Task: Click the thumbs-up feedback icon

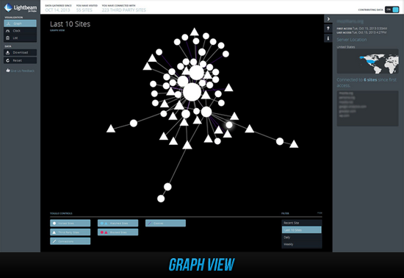Action: (x=8, y=71)
